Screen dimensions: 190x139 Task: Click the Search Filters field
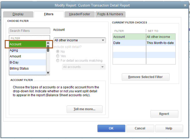click(x=29, y=31)
